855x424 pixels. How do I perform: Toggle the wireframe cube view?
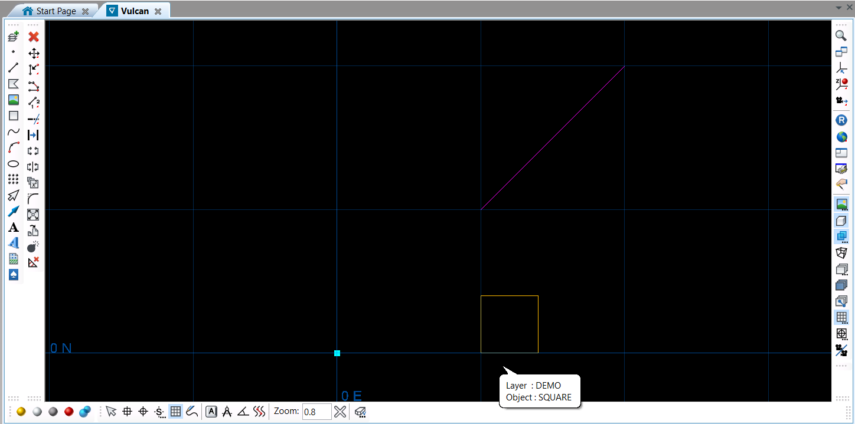pos(841,253)
